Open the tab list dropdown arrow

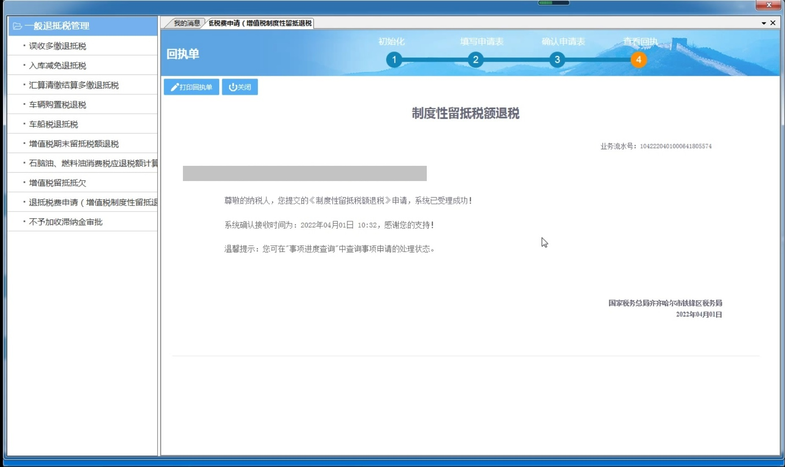[763, 23]
